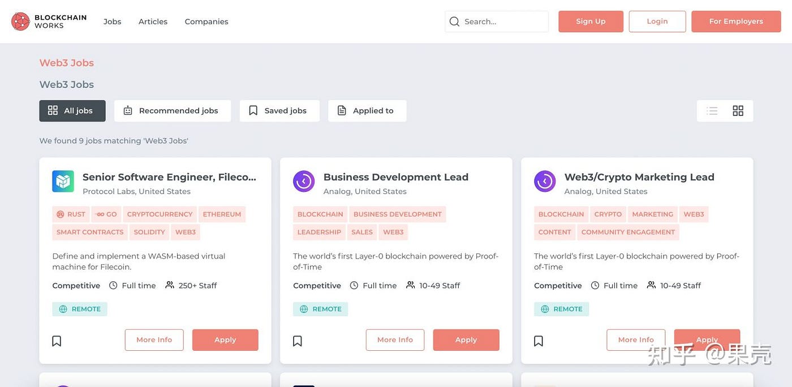The image size is (792, 387).
Task: Click the CONTENT tag
Action: tap(554, 232)
